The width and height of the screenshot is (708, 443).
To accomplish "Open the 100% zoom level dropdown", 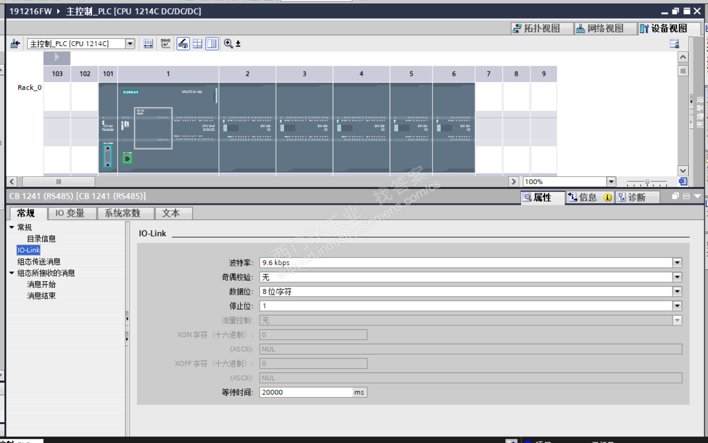I will 611,181.
